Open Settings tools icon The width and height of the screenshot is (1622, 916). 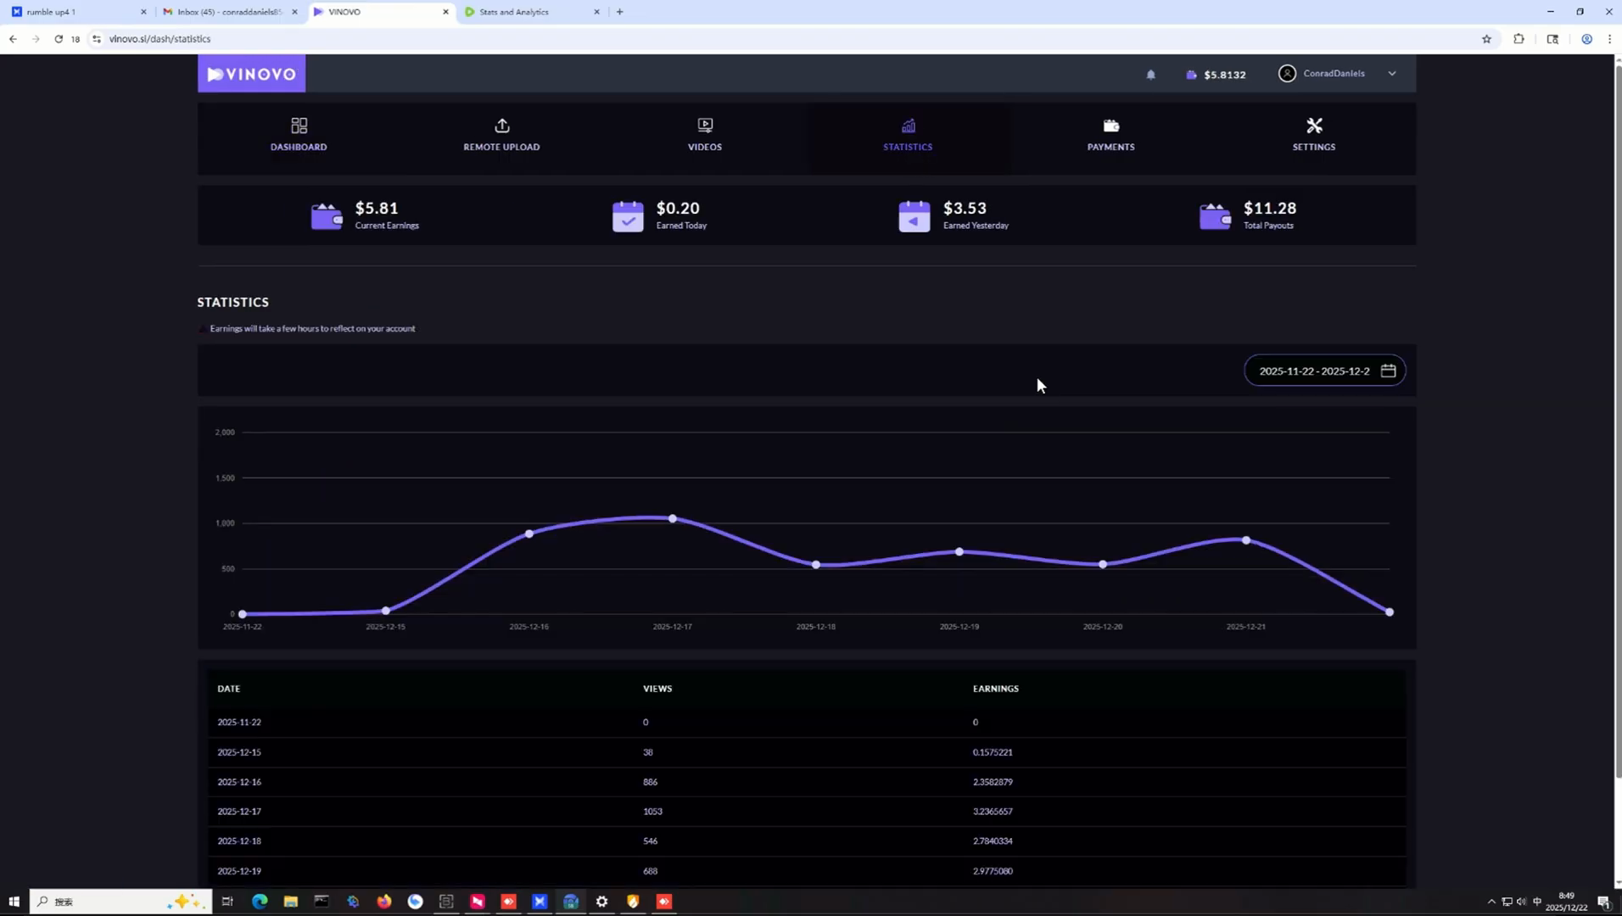[1314, 126]
